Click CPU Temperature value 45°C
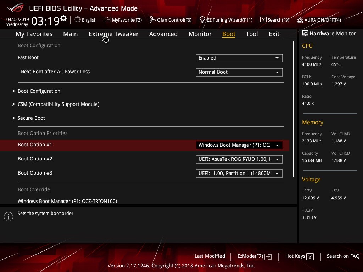The image size is (363, 272). click(x=336, y=64)
